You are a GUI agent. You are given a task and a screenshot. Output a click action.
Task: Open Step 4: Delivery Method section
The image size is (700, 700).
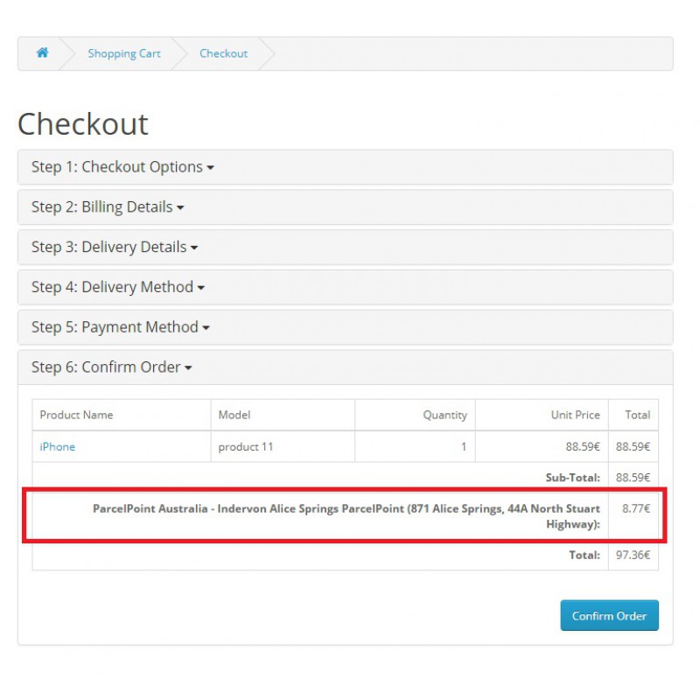(112, 287)
